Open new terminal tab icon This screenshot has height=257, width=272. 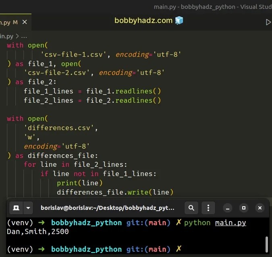click(x=16, y=208)
